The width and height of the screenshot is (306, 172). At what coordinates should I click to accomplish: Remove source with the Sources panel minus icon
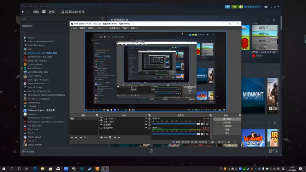(x=106, y=138)
